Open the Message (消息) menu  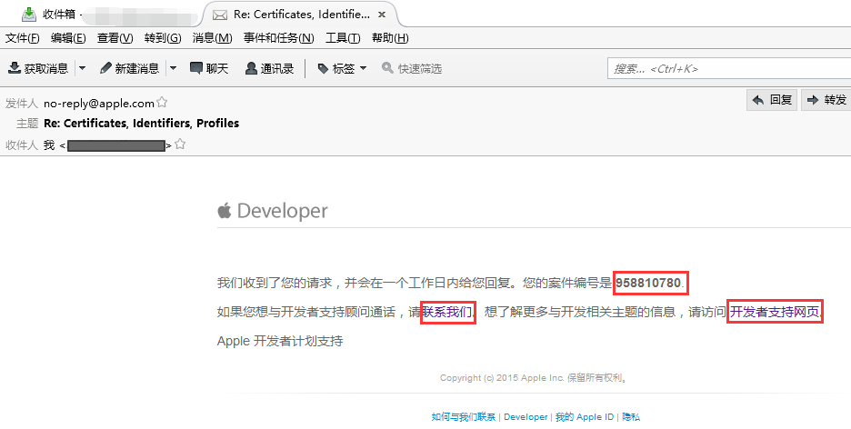212,38
